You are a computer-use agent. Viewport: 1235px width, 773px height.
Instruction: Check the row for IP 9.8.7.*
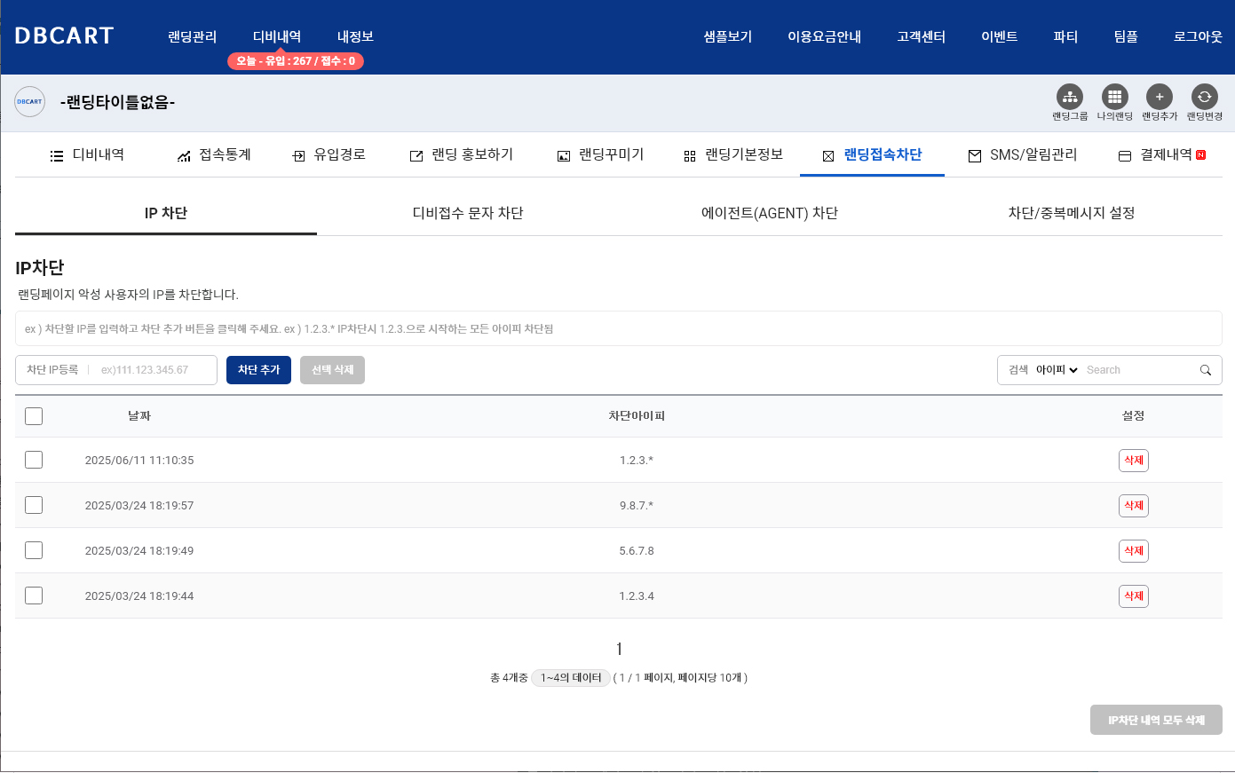point(34,505)
